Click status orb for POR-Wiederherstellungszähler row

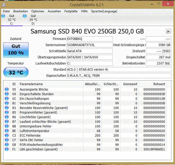click(7, 145)
